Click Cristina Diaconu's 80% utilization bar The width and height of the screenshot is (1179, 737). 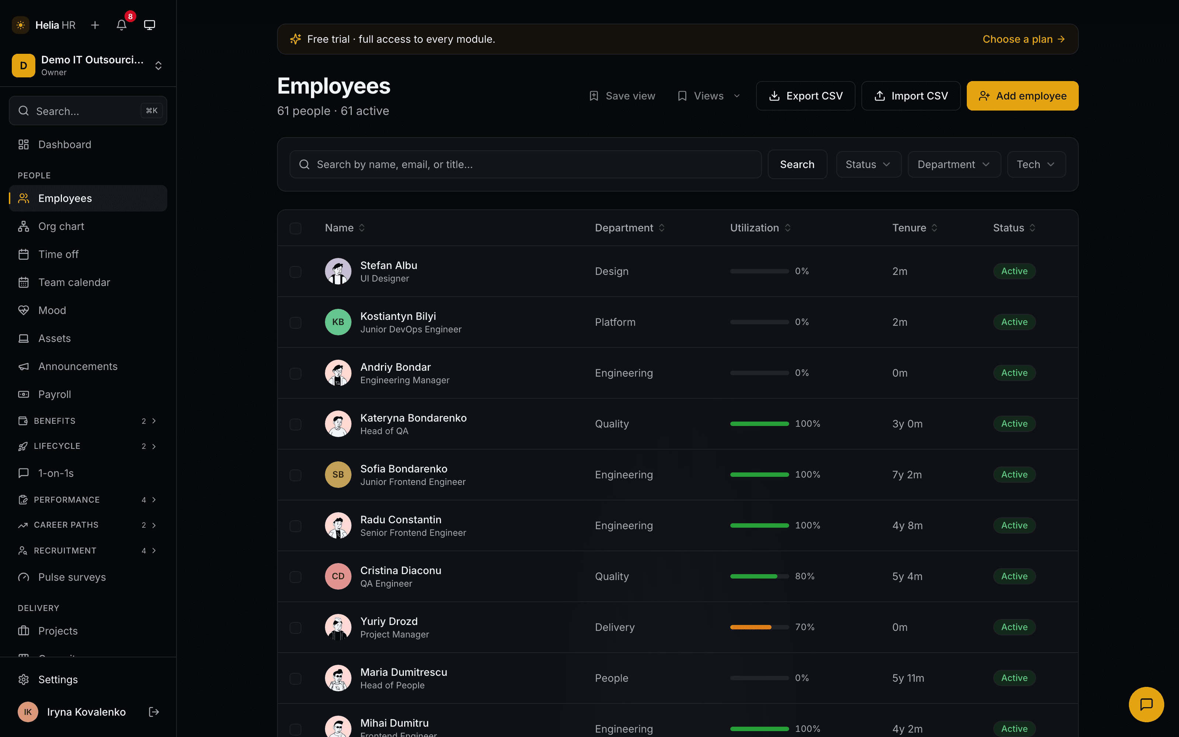(759, 577)
